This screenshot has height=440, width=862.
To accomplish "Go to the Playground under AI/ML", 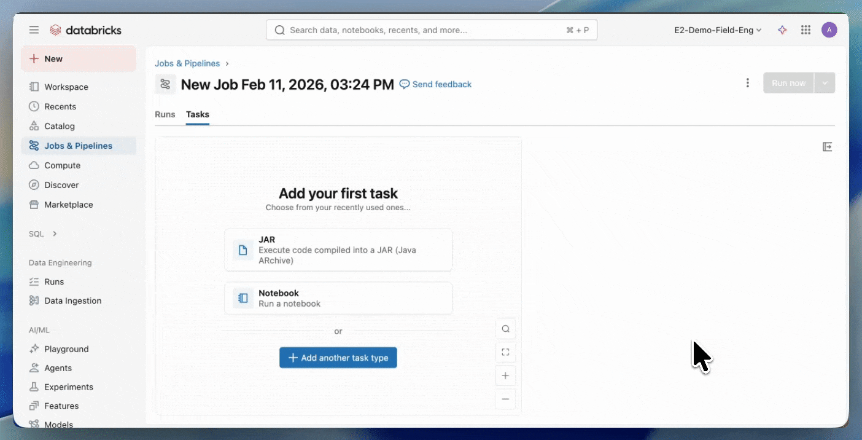I will (x=65, y=349).
